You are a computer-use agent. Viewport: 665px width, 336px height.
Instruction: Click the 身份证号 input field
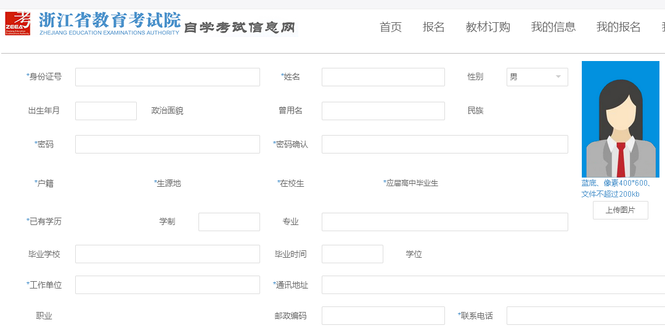pos(168,77)
